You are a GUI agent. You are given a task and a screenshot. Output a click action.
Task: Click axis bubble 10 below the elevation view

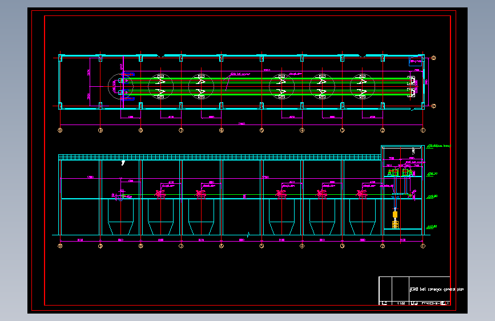tap(60, 246)
